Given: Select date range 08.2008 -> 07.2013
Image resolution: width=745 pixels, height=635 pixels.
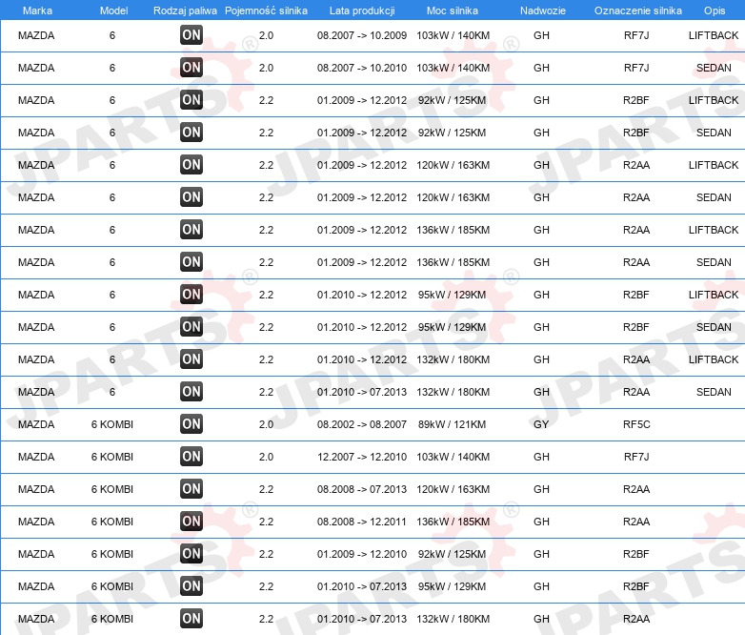Looking at the screenshot, I should point(362,489).
